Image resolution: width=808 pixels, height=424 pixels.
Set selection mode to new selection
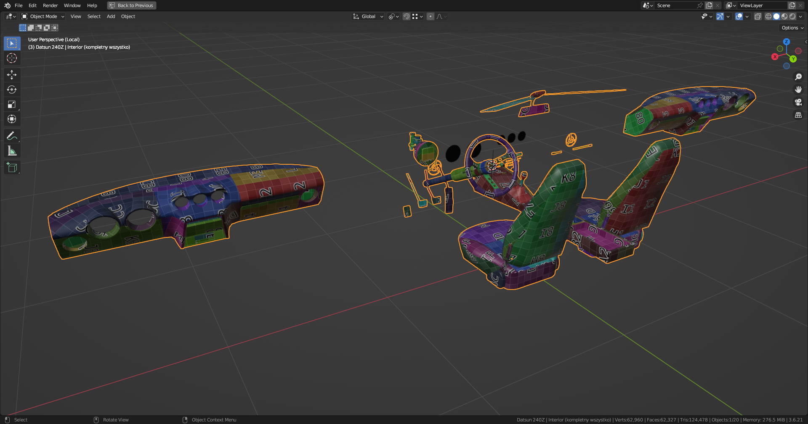tap(23, 28)
